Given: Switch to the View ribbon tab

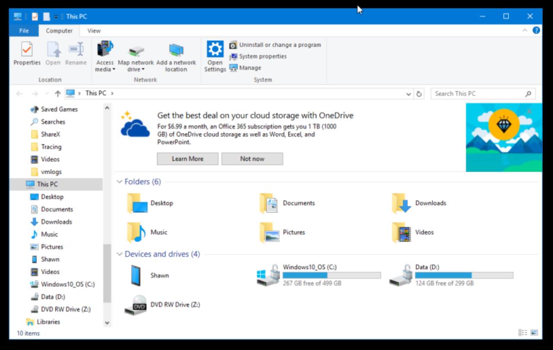Looking at the screenshot, I should (94, 31).
